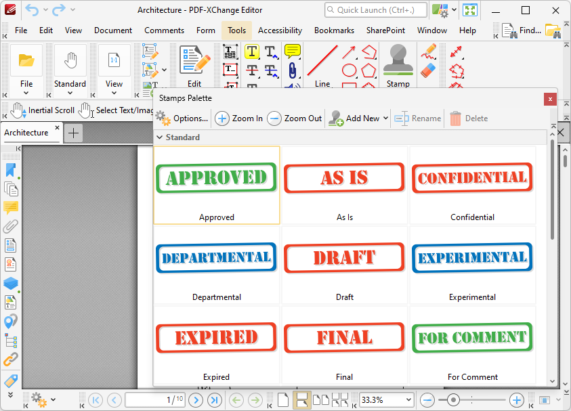Collapse the Standard stamps section
Screen dimensions: 571x411
(160, 137)
